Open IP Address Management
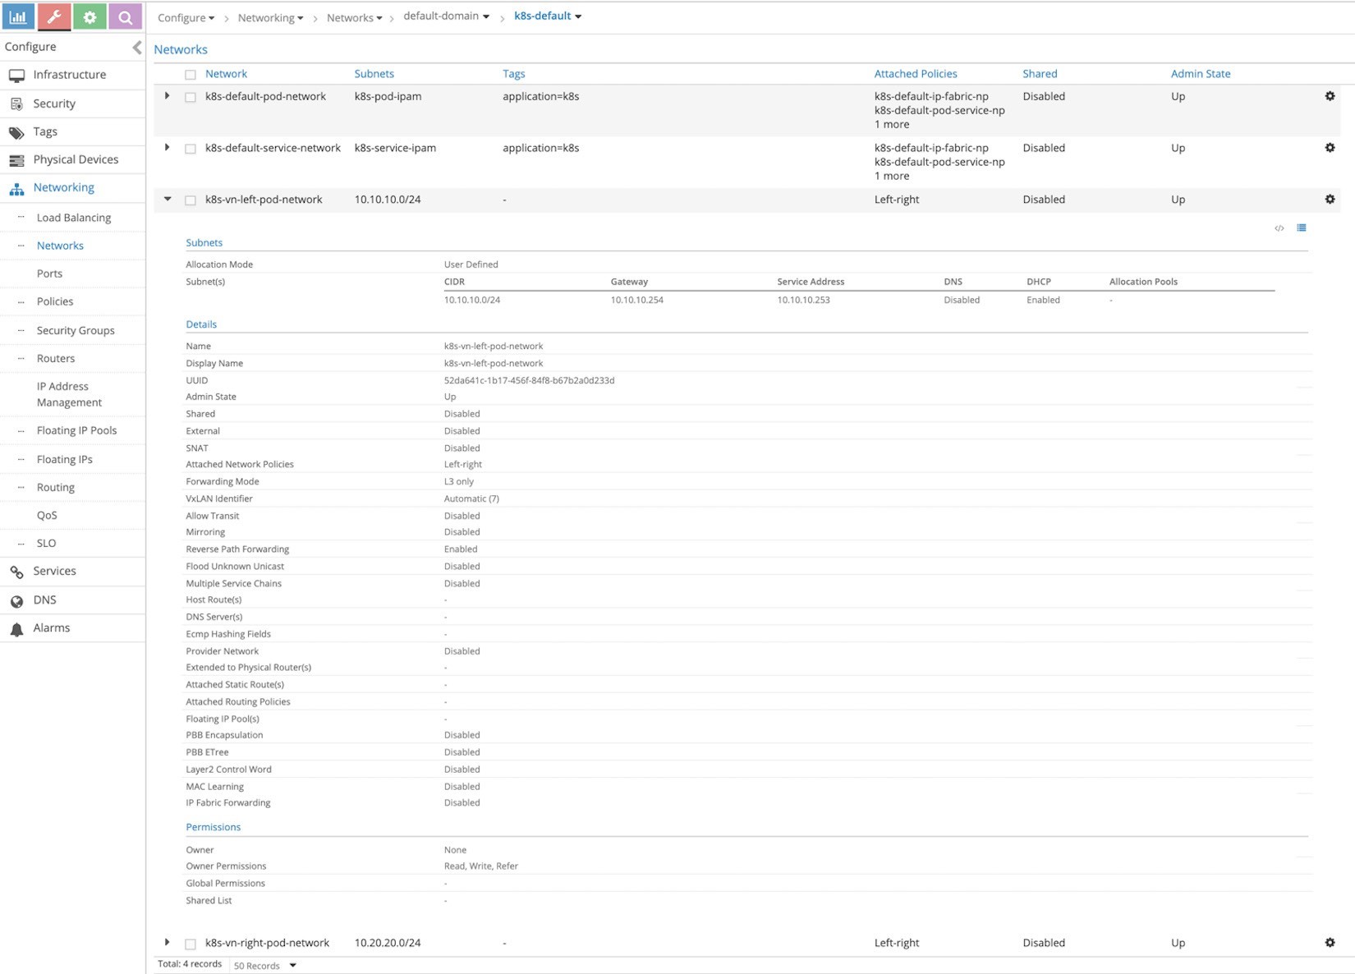1355x974 pixels. (69, 394)
